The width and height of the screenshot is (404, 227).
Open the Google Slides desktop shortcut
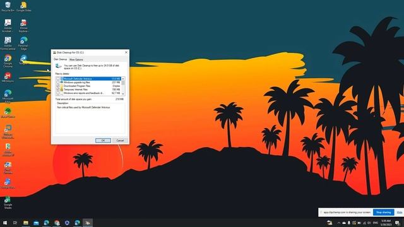tap(24, 7)
